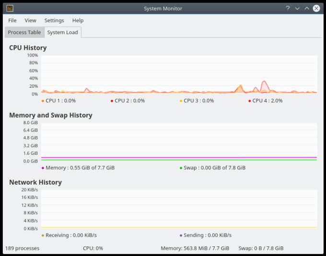Screen dimensions: 326x256
Task: Click the CPU 1 orange legend dot
Action: [43, 101]
